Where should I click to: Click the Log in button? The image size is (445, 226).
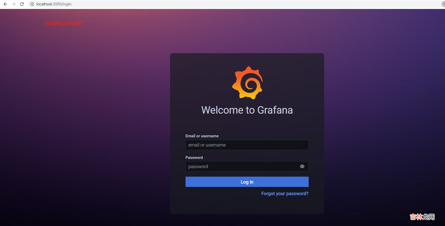click(247, 182)
